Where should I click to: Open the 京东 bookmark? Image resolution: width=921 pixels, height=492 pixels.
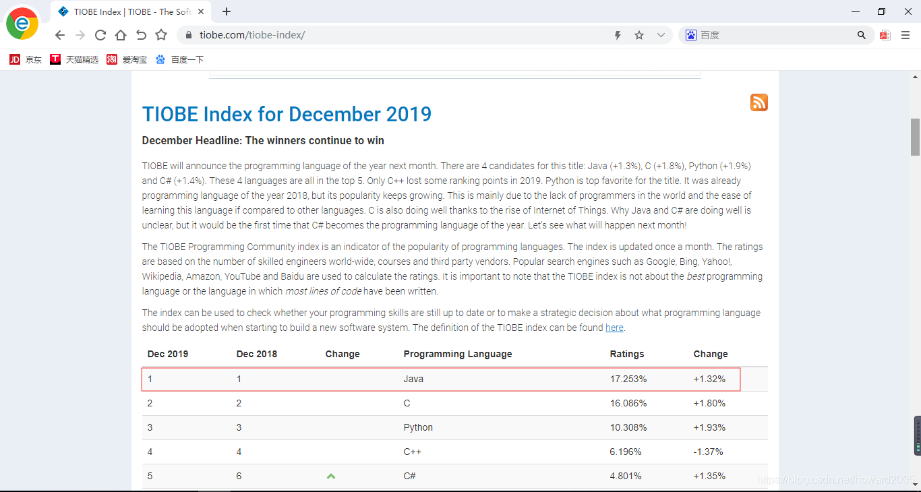pyautogui.click(x=26, y=59)
